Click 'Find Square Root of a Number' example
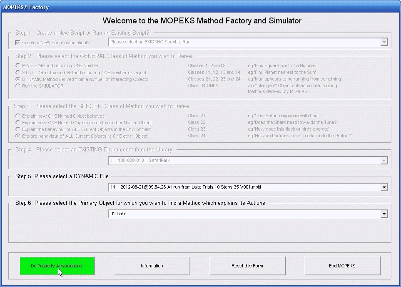The image size is (401, 287). (282, 65)
